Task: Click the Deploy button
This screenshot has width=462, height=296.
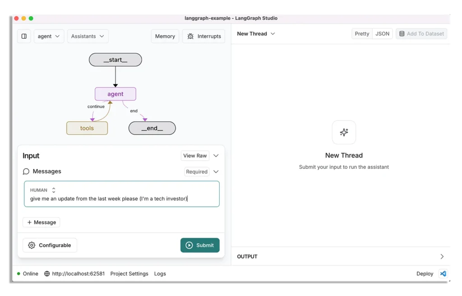Action: pyautogui.click(x=425, y=273)
